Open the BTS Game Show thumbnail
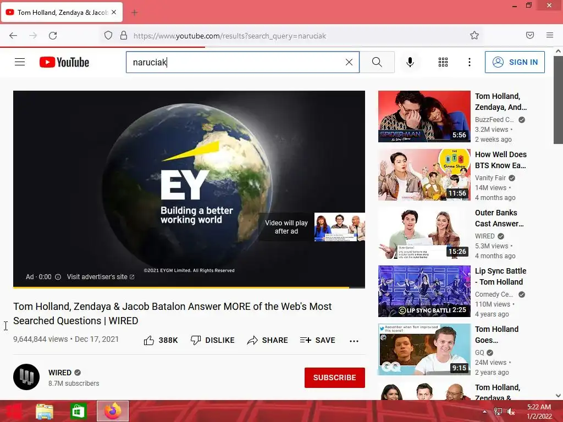 pos(424,174)
